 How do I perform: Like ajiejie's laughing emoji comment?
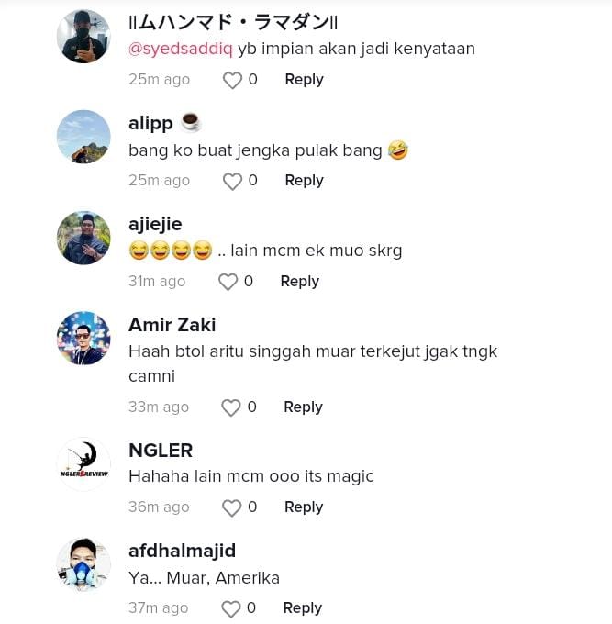[228, 283]
